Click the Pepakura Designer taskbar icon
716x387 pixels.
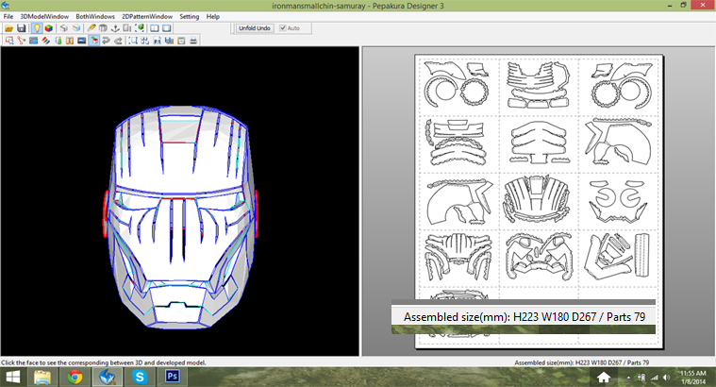(x=108, y=377)
